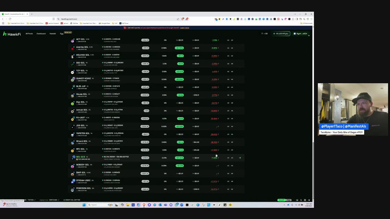This screenshot has width=390, height=219.
Task: Click the RFC-SOL token pair icon
Action: [x=72, y=150]
